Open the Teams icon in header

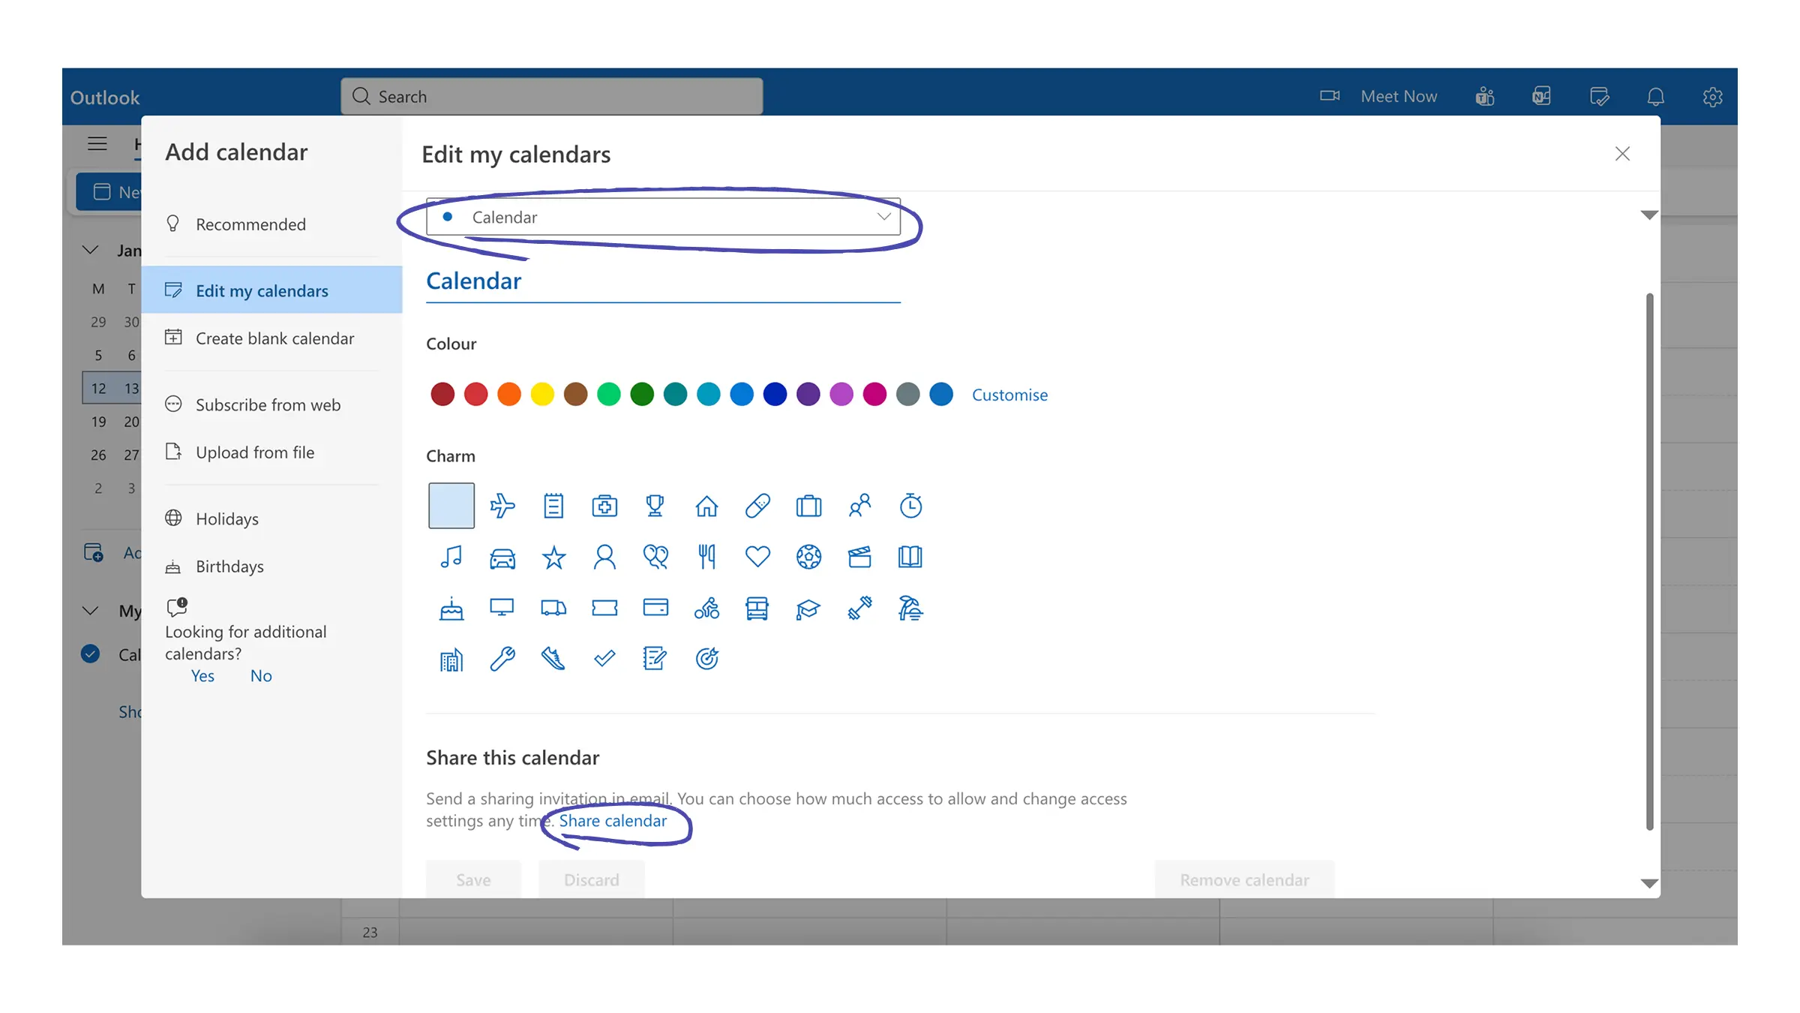click(1485, 96)
